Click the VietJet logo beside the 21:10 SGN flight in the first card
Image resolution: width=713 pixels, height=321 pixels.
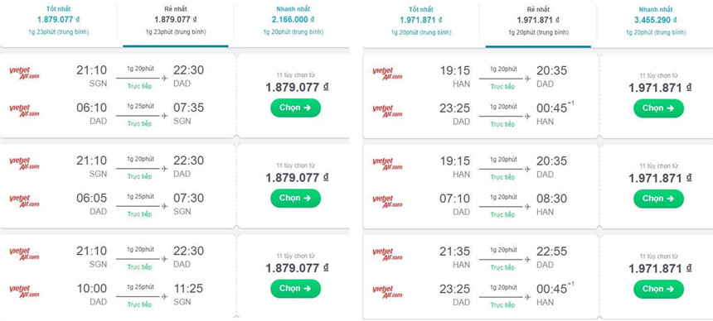[24, 73]
